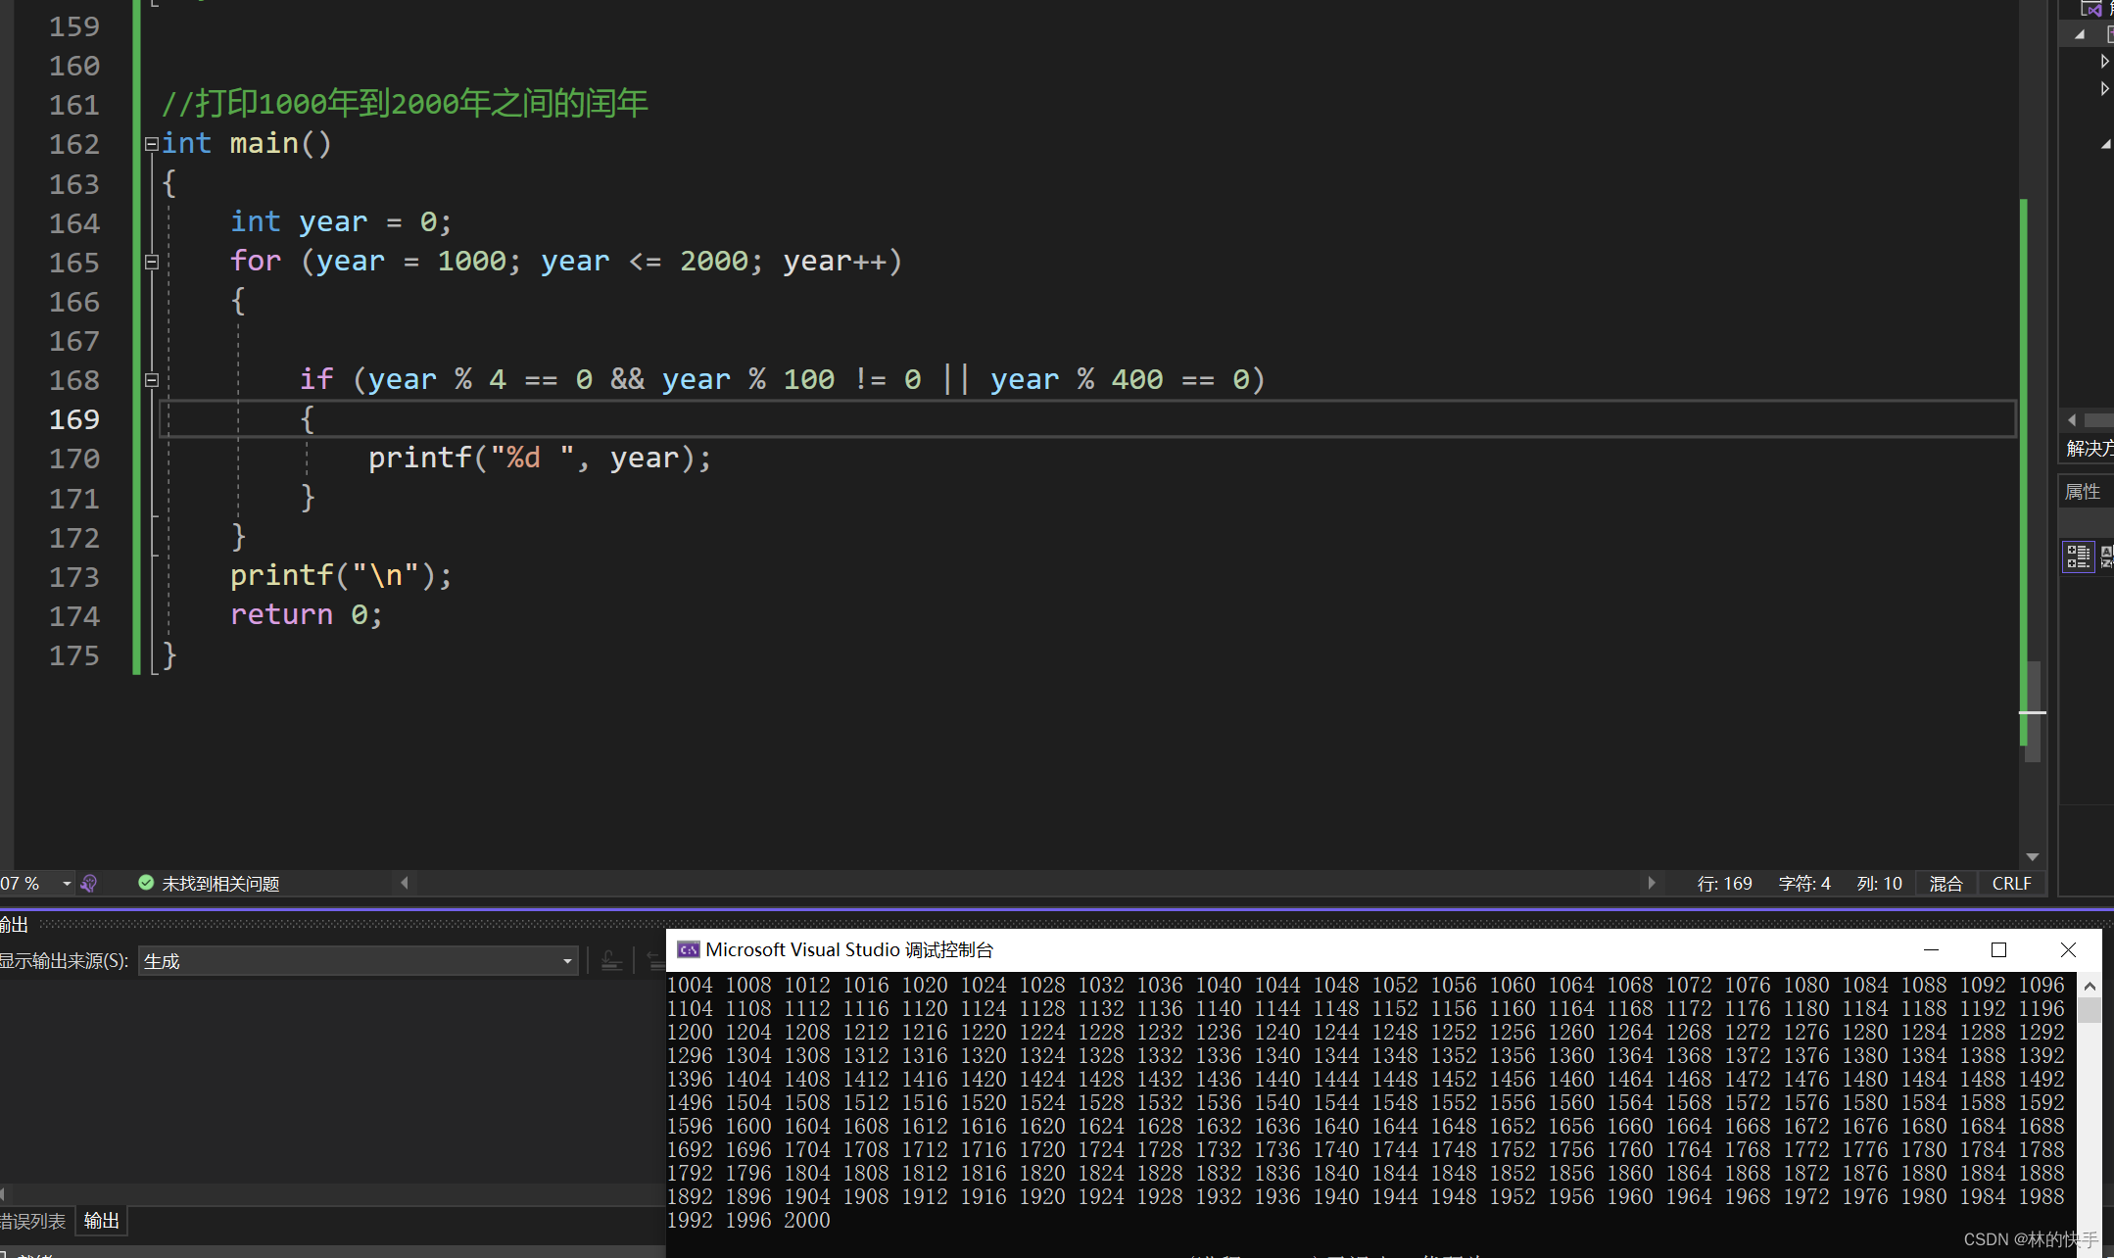Click the '输出' panel title at the left
This screenshot has height=1258, width=2114.
(14, 924)
